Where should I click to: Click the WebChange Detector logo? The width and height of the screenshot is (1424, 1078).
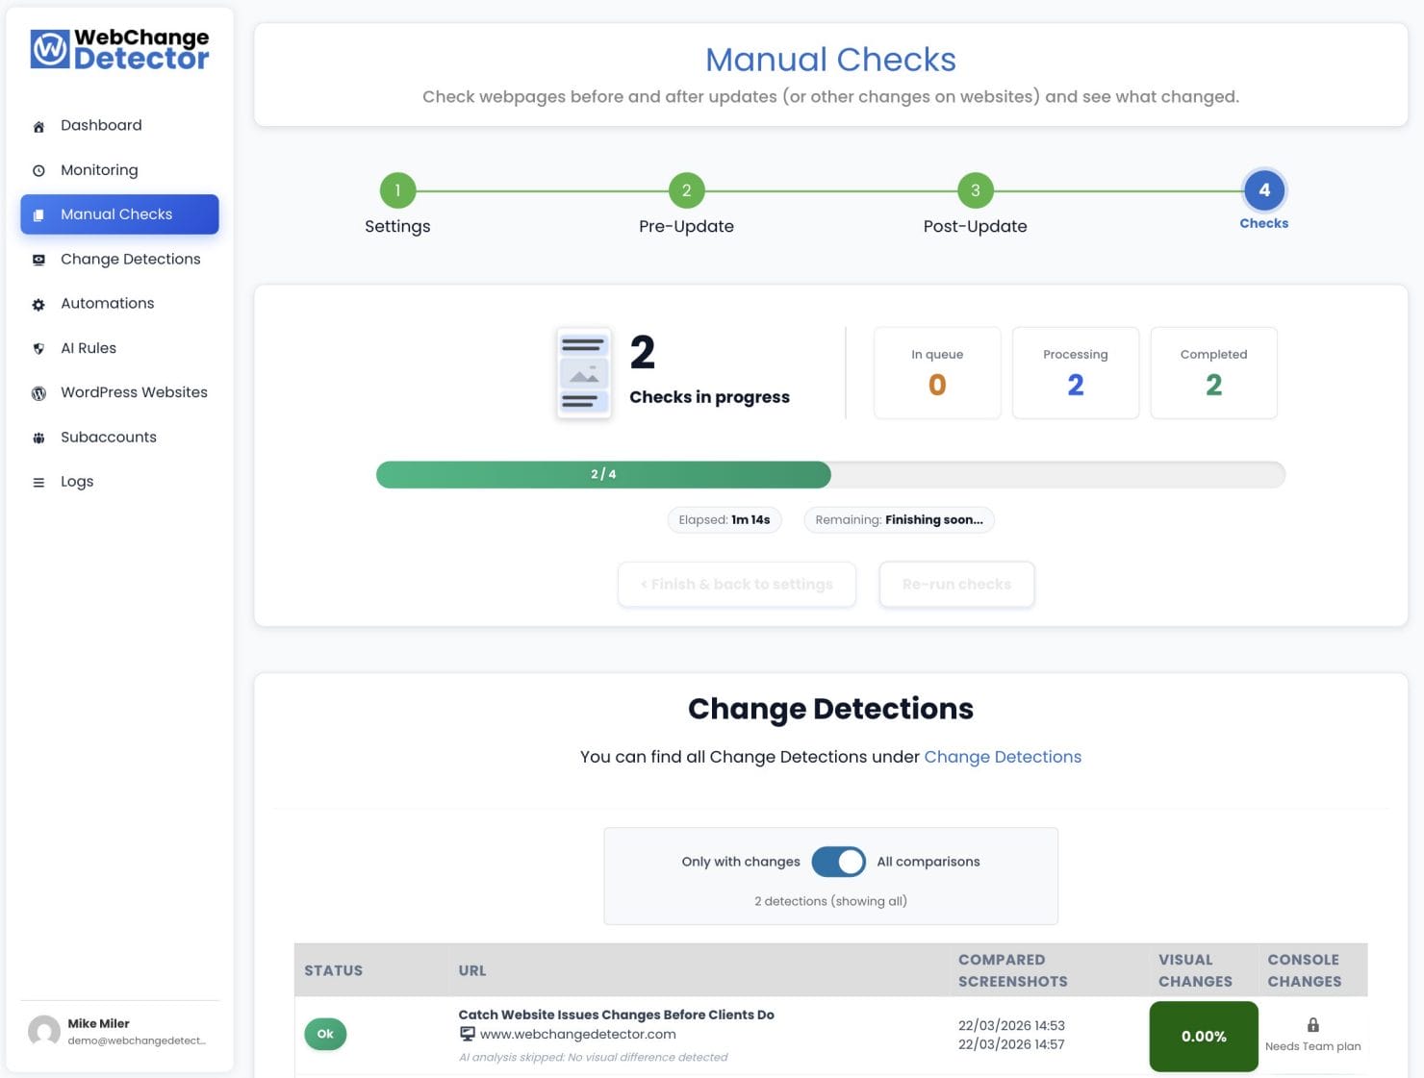(118, 48)
